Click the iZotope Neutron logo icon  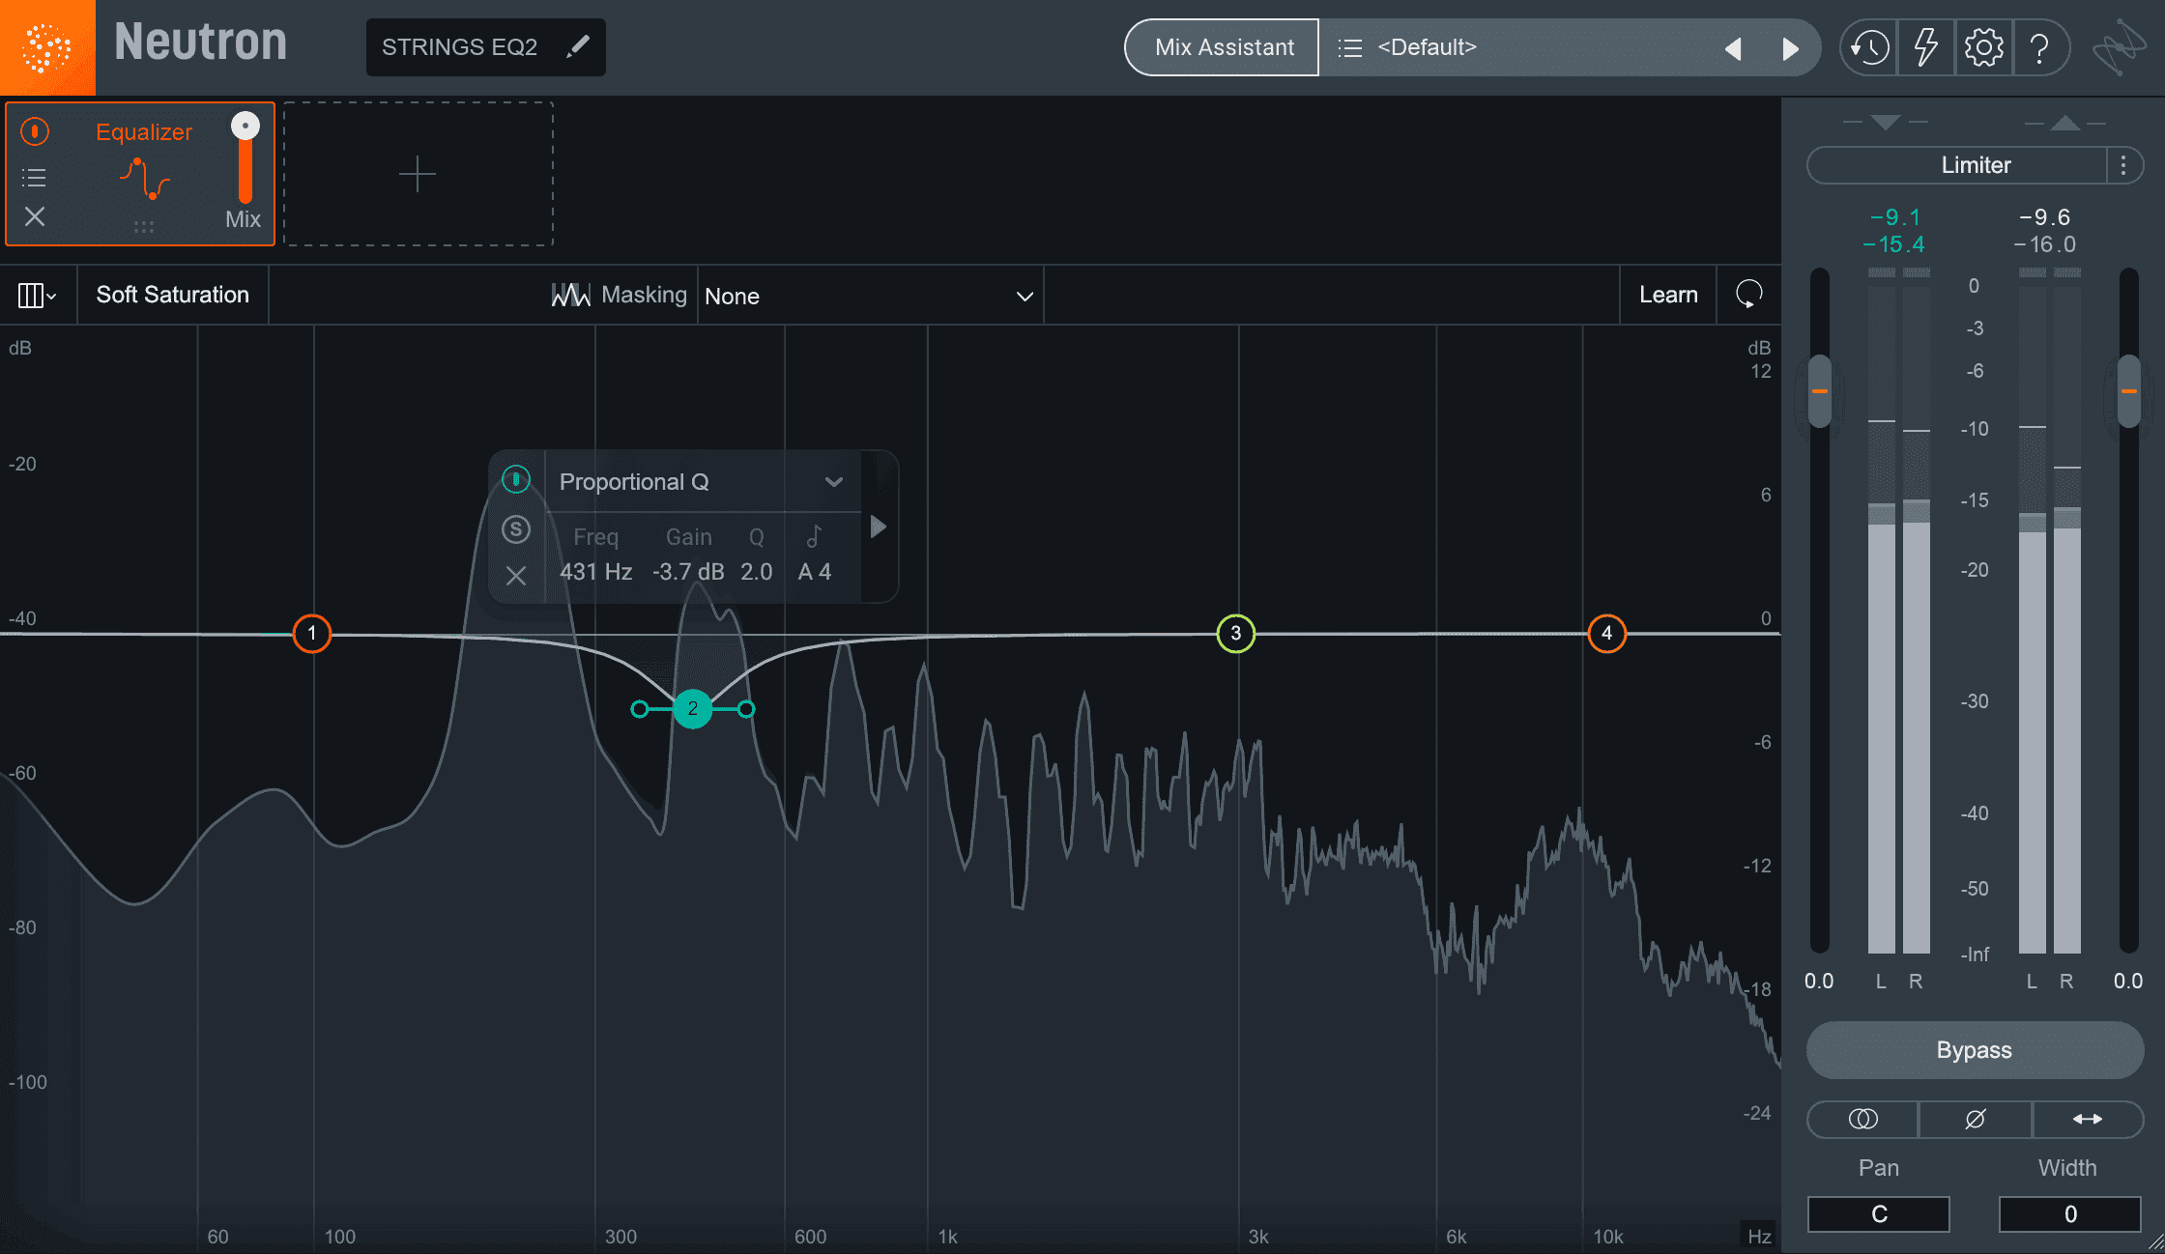(47, 47)
